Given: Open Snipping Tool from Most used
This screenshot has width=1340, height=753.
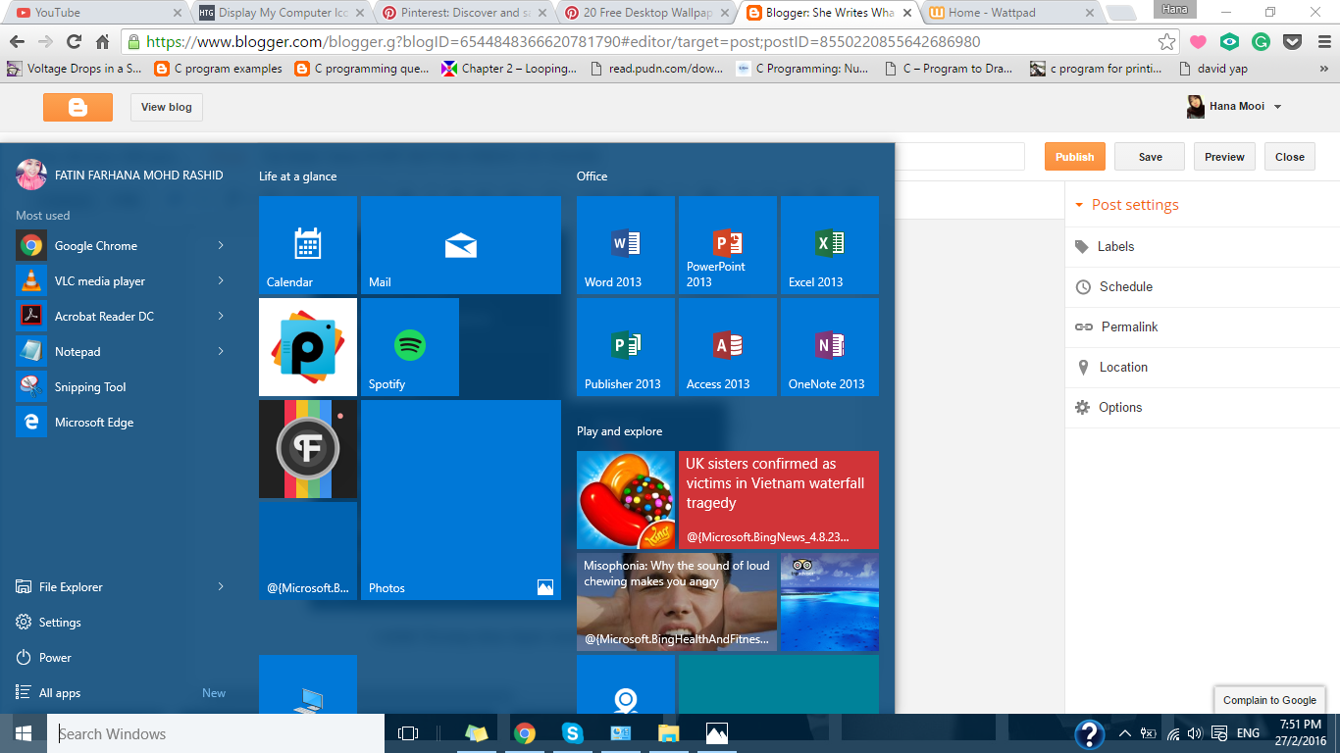Looking at the screenshot, I should point(122,386).
